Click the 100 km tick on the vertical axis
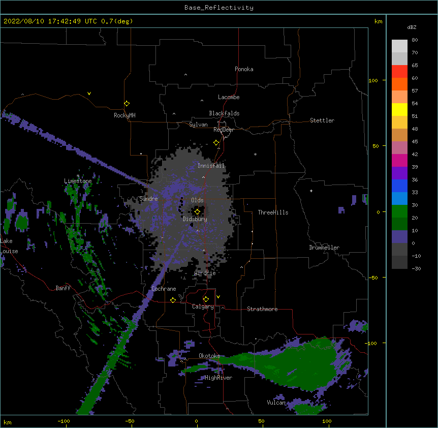Image resolution: width=438 pixels, height=428 pixels. pyautogui.click(x=373, y=80)
